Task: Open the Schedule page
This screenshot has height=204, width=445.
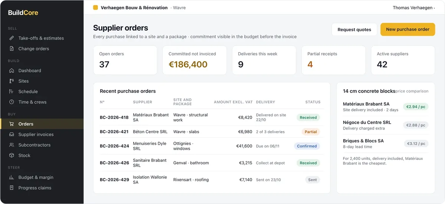Action: click(x=42, y=91)
